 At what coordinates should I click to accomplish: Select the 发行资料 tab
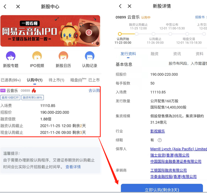[128, 54]
